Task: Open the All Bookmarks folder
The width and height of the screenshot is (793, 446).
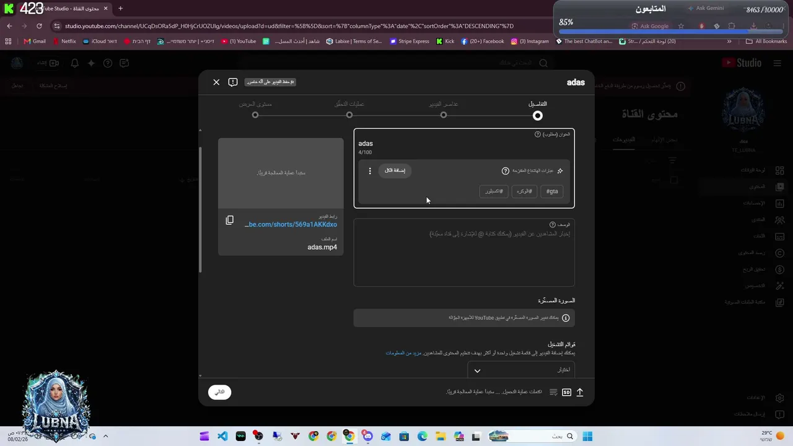Action: pos(766,42)
